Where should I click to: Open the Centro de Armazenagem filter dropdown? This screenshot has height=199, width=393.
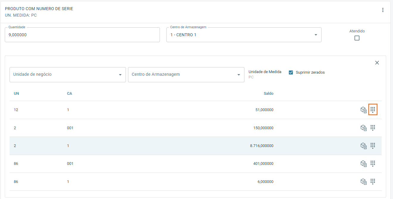pos(186,75)
